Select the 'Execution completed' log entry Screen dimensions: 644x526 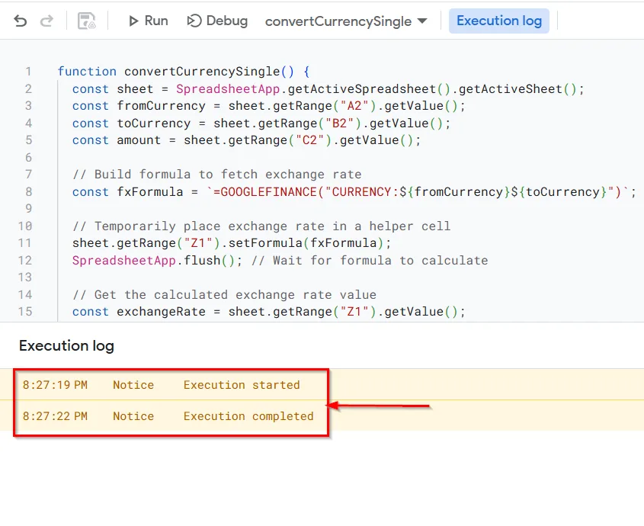[322, 416]
